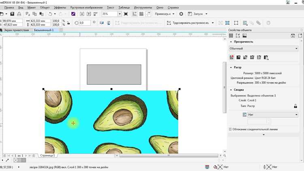Viewport: 304px width, 171px height.
Task: Click the mirror vertically icon
Action: click(x=109, y=23)
